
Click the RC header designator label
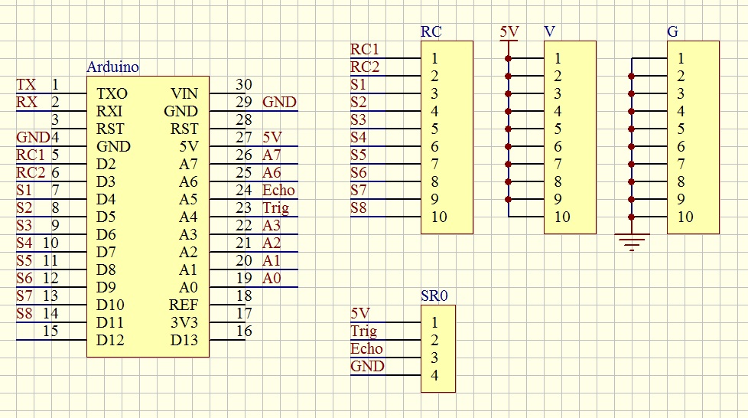431,31
